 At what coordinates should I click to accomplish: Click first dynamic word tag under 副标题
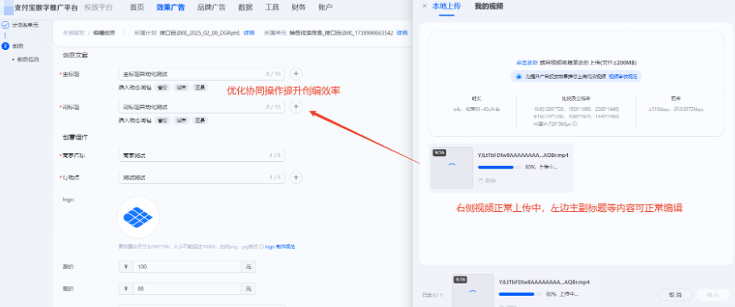point(163,121)
